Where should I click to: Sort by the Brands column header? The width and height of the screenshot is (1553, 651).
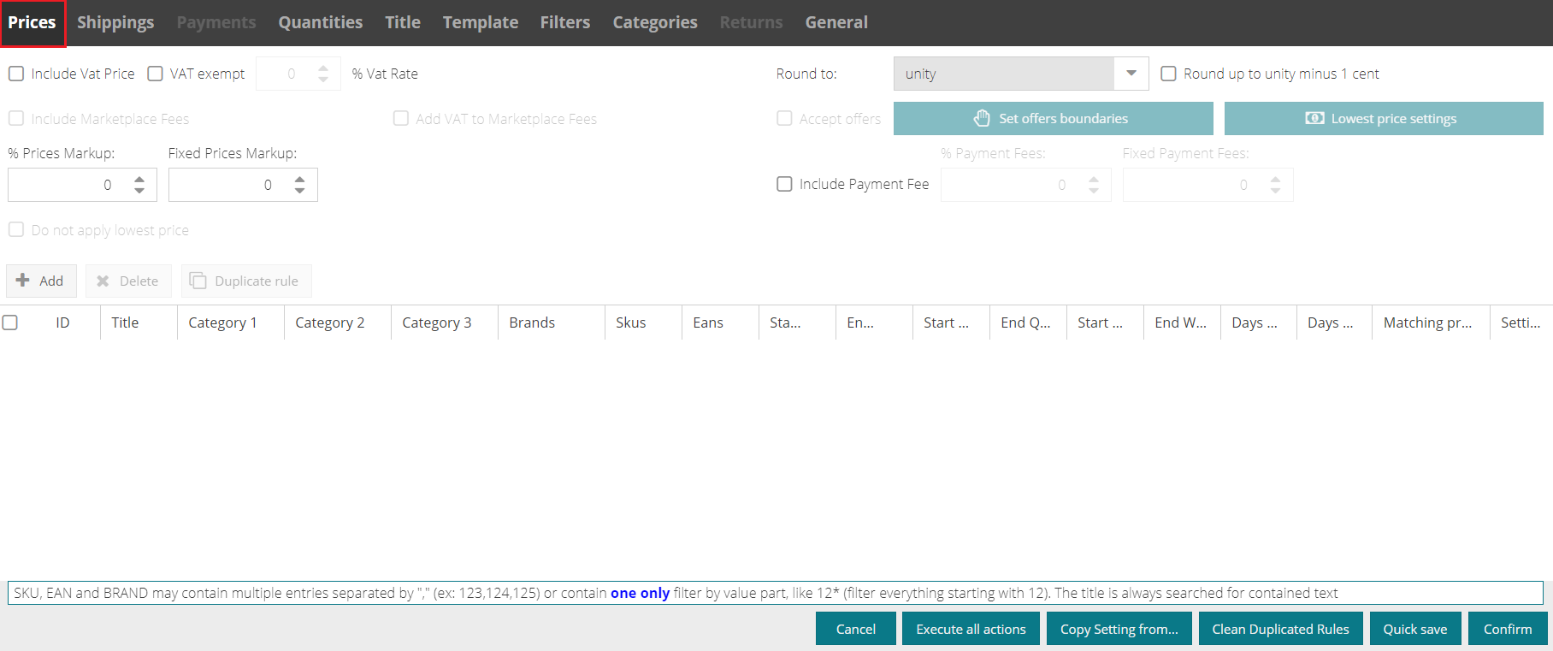coord(532,323)
